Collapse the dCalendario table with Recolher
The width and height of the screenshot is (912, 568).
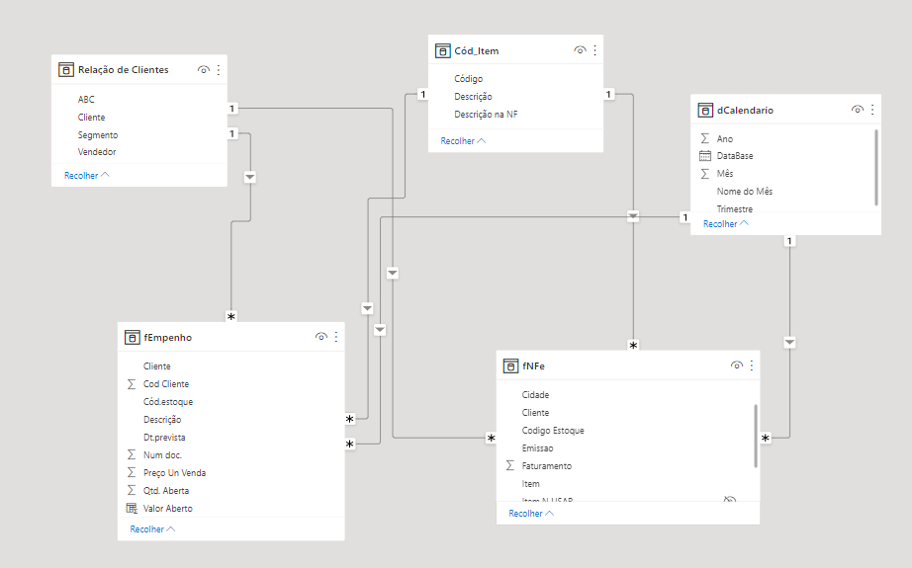tap(726, 224)
